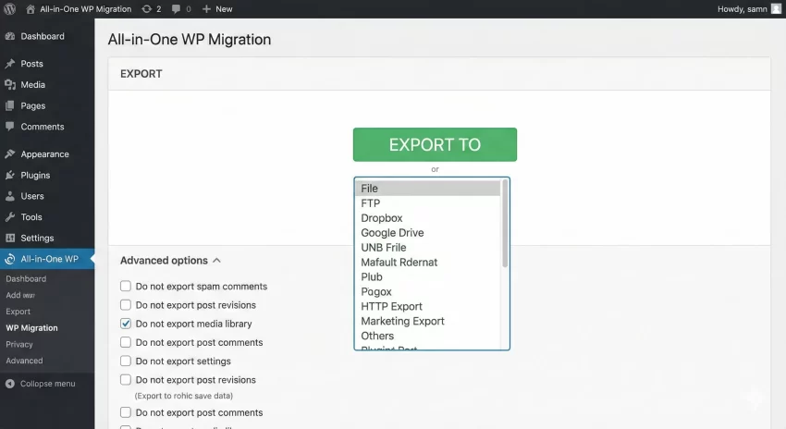Screen dimensions: 786x429
Task: Click Howdy, samn account link
Action: [x=742, y=9]
